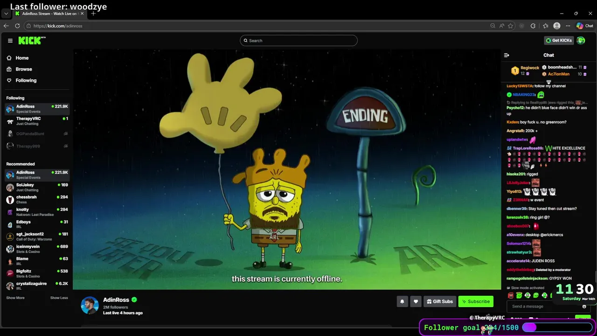Add page to favorites star
Screen dimensions: 597x336
tap(510, 26)
